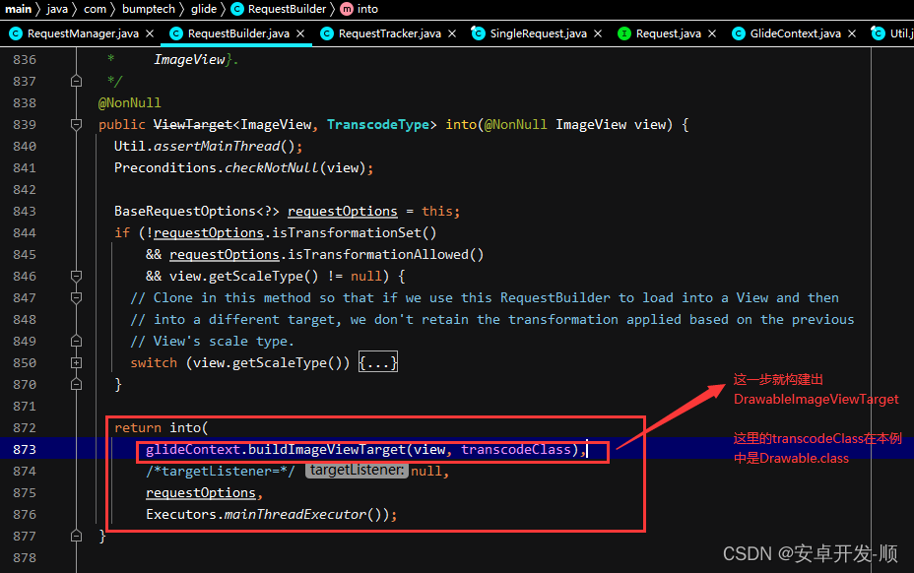
Task: Click the SingleRequest.java class file icon
Action: 481,33
